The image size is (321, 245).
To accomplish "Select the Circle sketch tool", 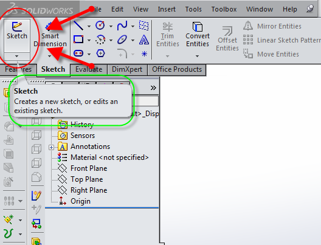I will click(x=100, y=26).
